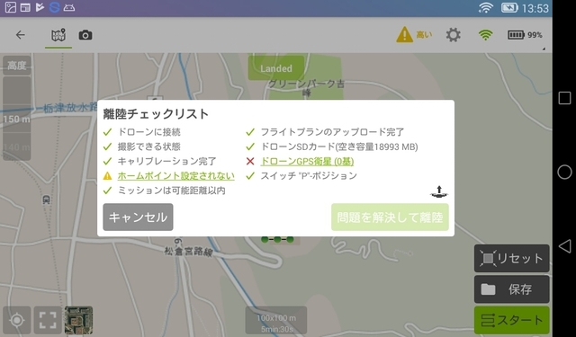The height and width of the screenshot is (337, 576).
Task: Click the 問題を解決して離陸 button
Action: pyautogui.click(x=390, y=217)
